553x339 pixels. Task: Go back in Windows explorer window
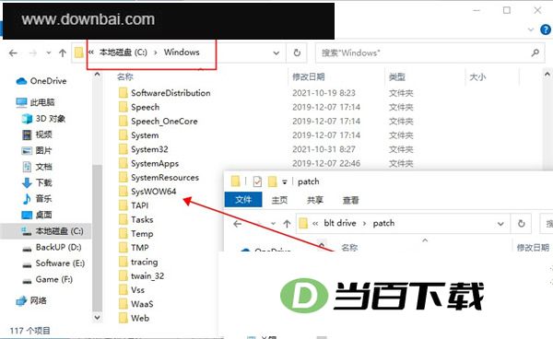coord(13,53)
